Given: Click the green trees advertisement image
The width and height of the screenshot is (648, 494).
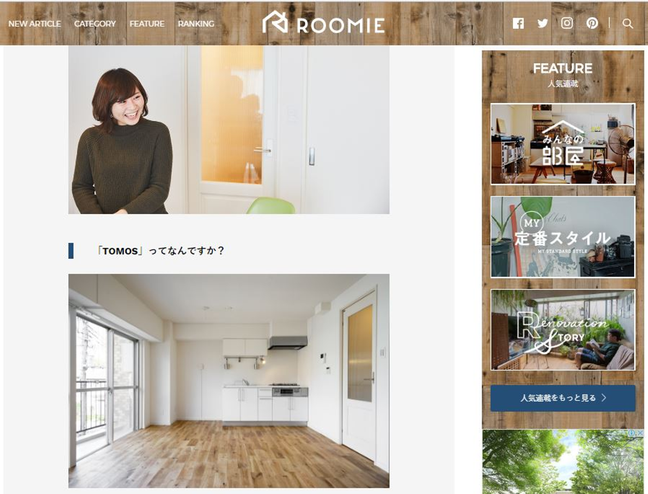Looking at the screenshot, I should pos(563,462).
